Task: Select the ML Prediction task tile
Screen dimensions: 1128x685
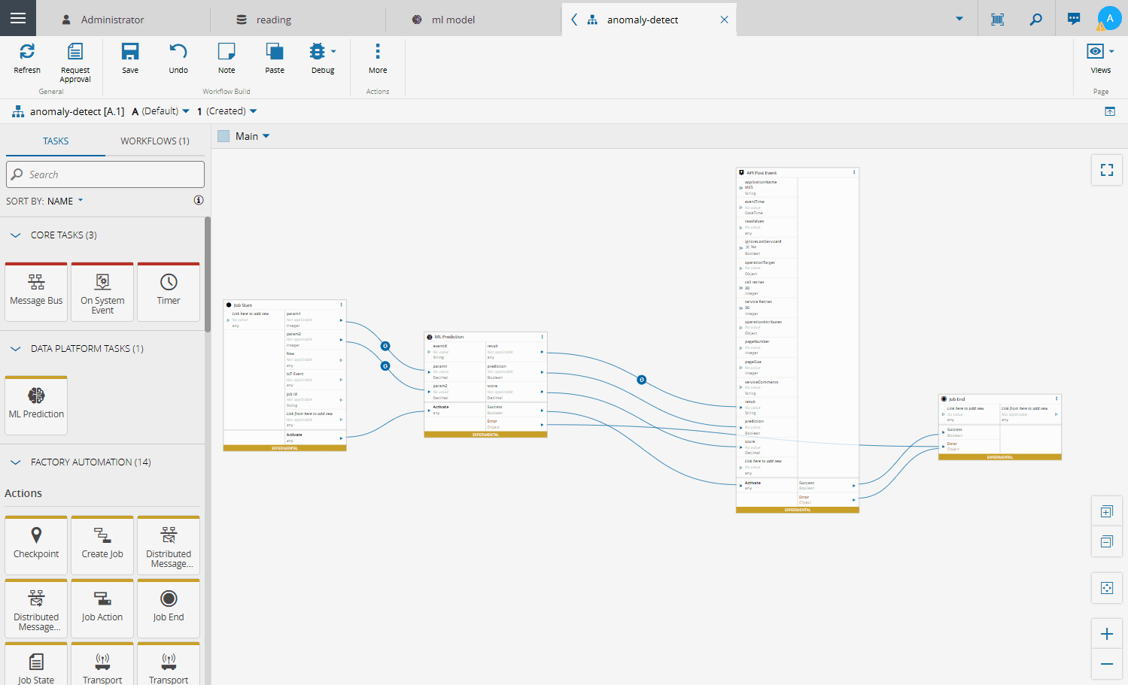Action: (36, 405)
